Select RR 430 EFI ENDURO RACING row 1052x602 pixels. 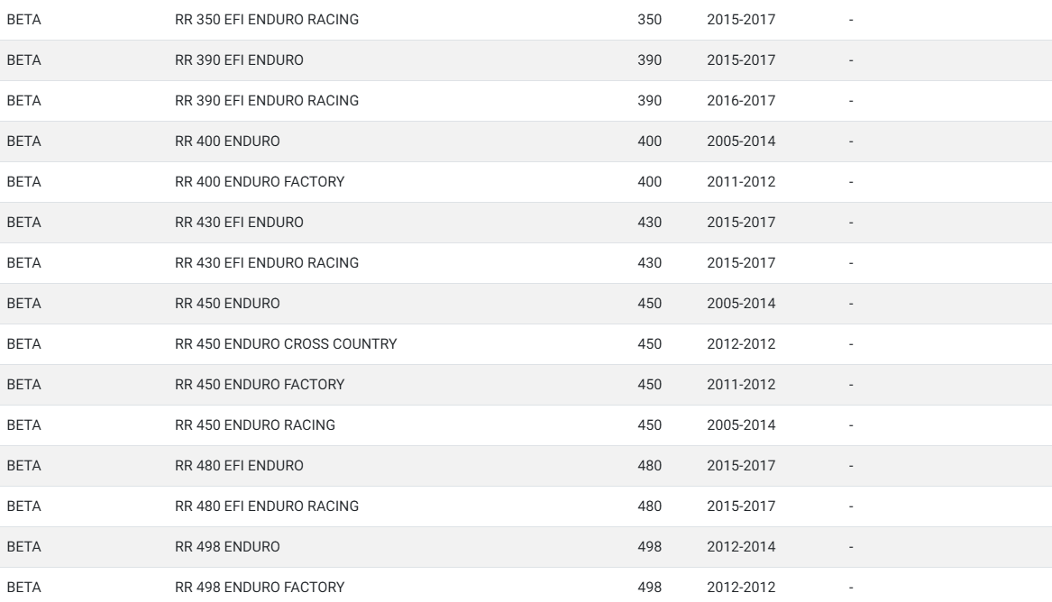526,263
